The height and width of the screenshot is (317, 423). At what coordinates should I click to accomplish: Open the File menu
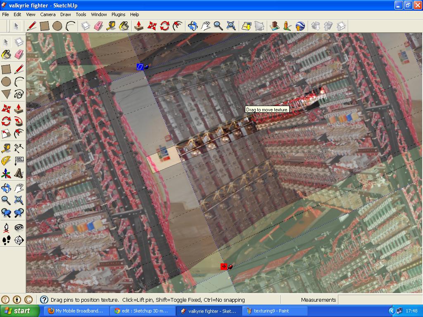(x=5, y=14)
